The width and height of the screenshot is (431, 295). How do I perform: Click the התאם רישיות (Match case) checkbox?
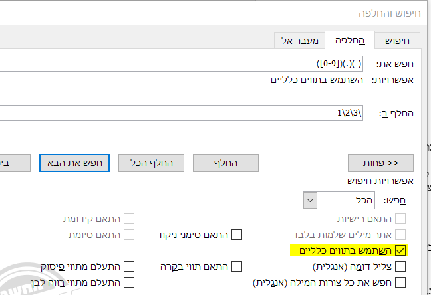click(x=400, y=219)
